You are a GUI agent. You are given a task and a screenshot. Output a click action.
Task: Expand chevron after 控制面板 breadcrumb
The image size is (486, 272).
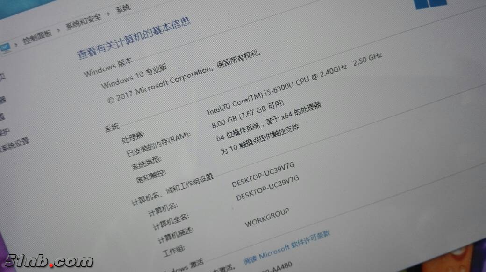pyautogui.click(x=58, y=30)
